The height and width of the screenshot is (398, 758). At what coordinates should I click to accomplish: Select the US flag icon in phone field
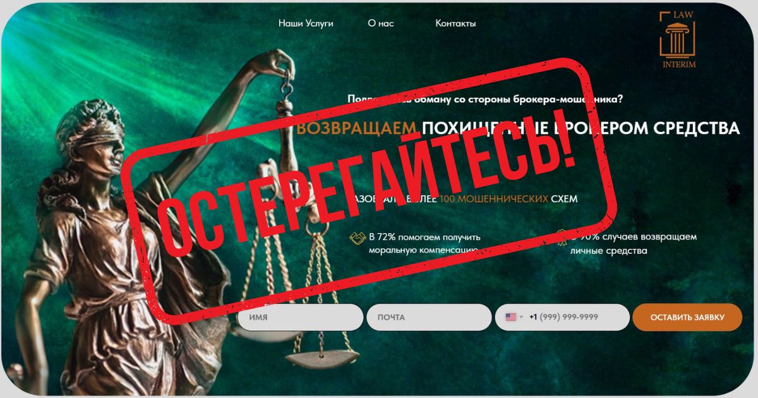[x=511, y=317]
